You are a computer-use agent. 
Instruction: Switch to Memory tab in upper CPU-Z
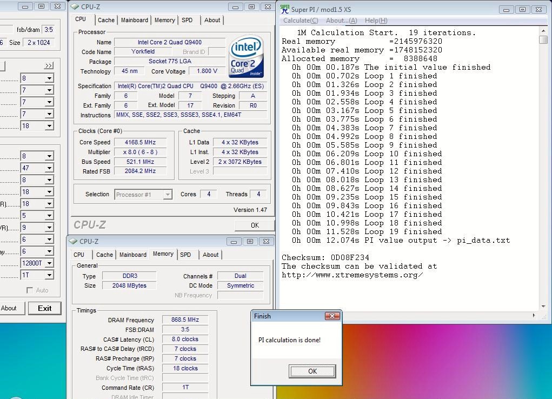(x=164, y=20)
